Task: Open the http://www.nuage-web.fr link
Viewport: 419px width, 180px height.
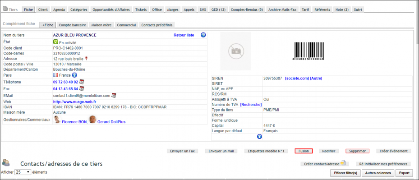Action: tap(74, 102)
